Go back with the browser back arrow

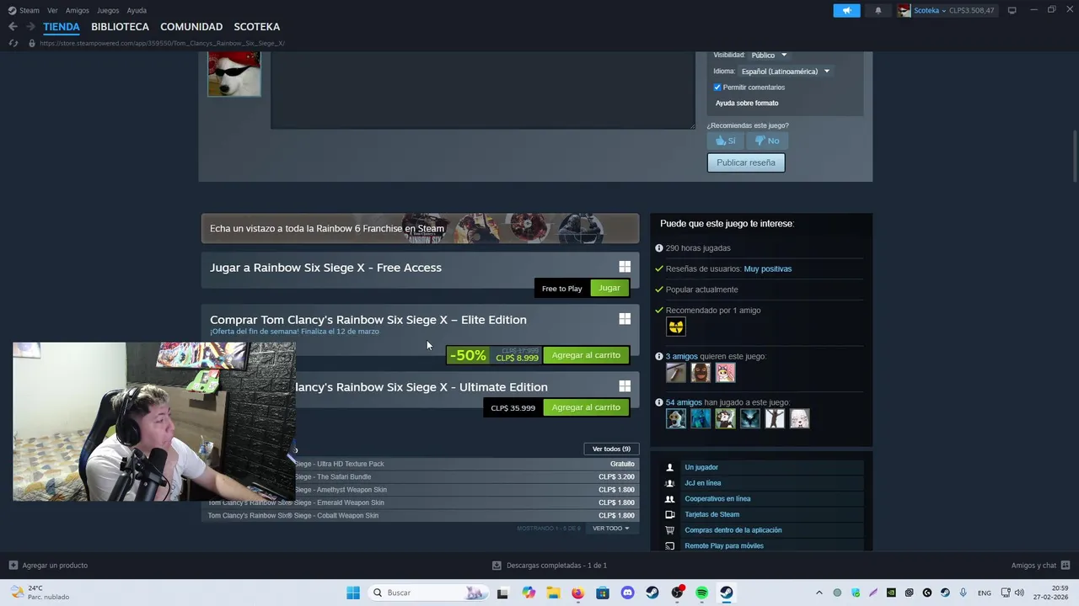(13, 27)
